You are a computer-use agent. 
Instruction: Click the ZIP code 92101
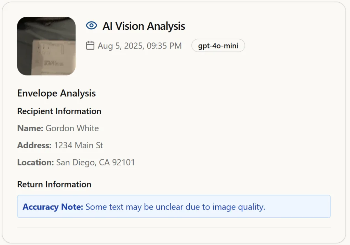123,162
